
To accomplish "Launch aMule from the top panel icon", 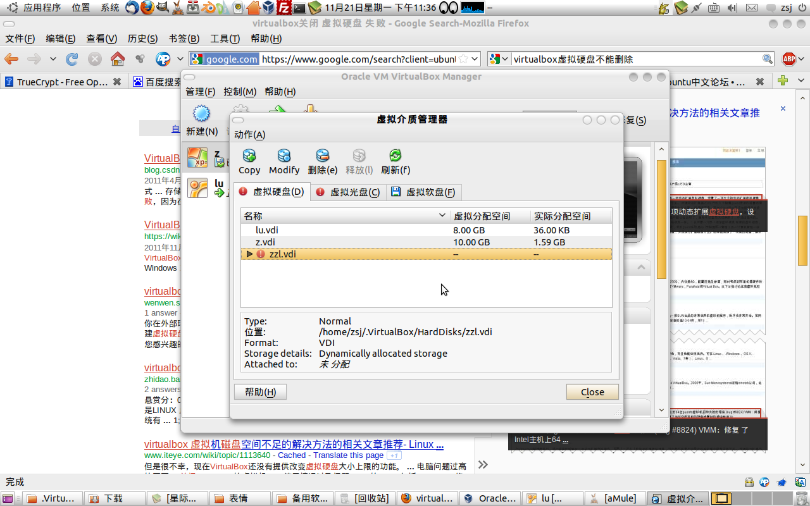I will 178,8.
